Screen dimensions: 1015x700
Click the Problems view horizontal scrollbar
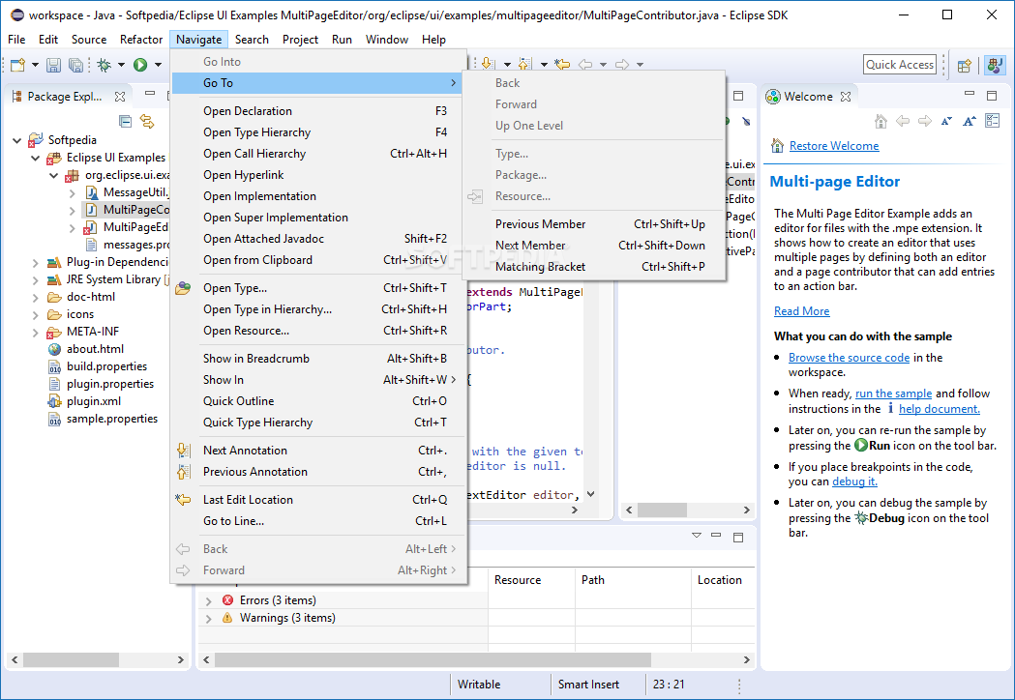pyautogui.click(x=433, y=660)
